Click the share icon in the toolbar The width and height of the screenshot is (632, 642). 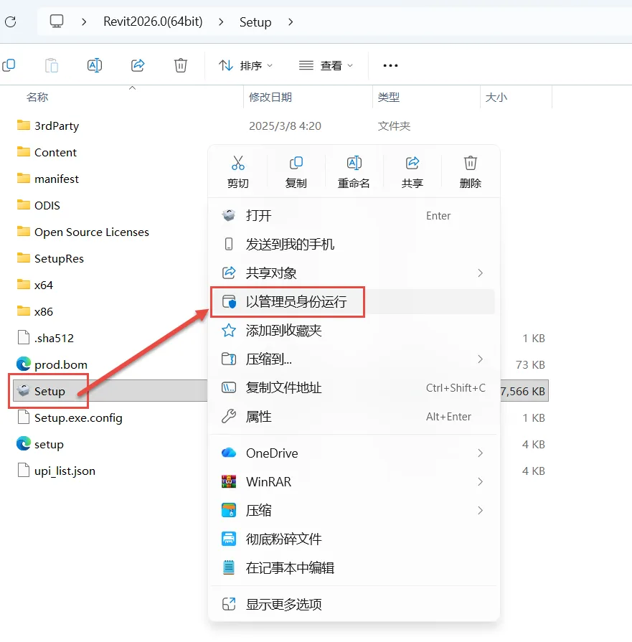point(138,65)
